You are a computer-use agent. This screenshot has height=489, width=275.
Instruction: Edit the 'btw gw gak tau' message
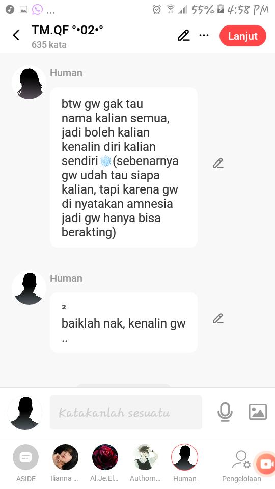(x=218, y=164)
